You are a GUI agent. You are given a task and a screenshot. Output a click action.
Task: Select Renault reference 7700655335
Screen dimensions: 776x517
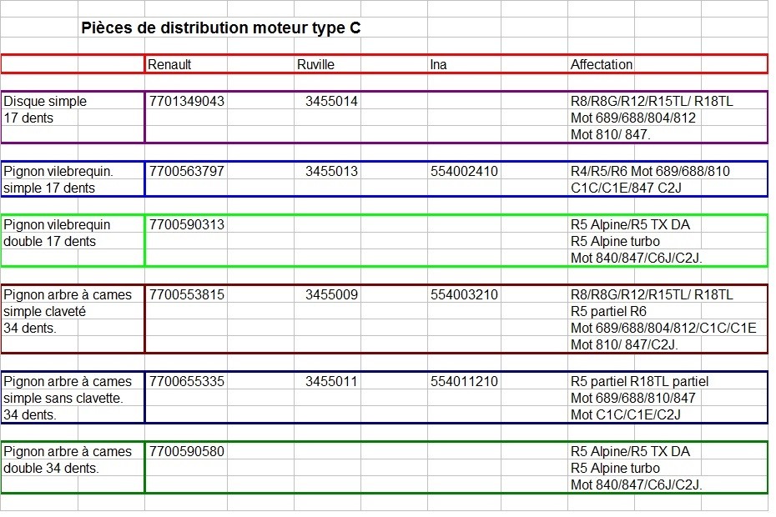pyautogui.click(x=187, y=382)
